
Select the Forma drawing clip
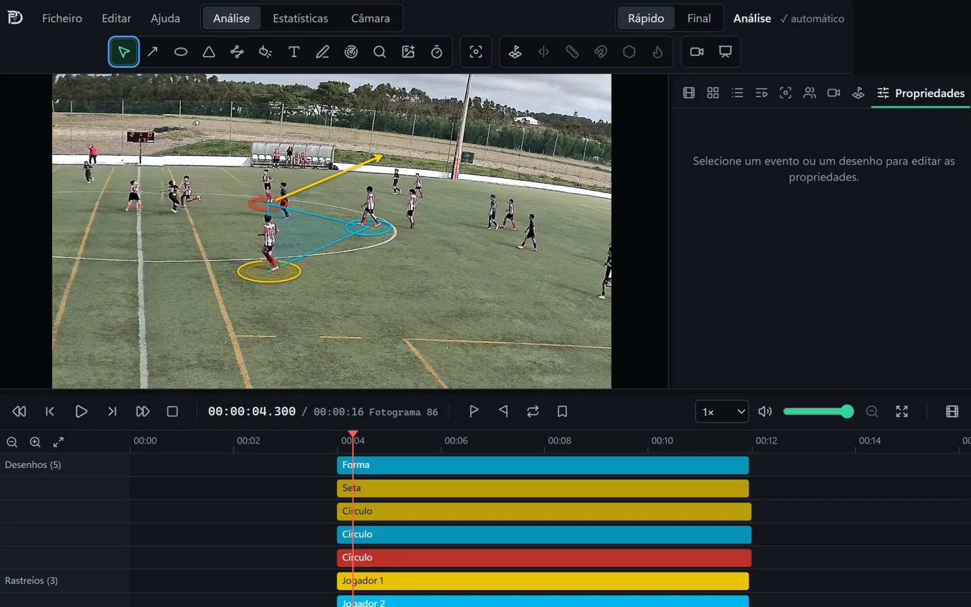pos(543,465)
